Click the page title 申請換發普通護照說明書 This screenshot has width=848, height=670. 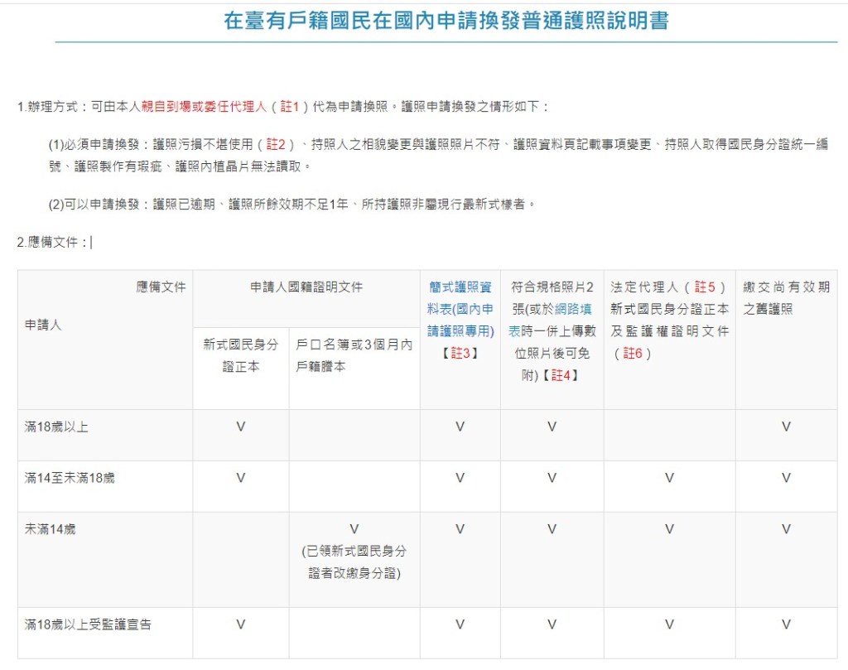(446, 22)
